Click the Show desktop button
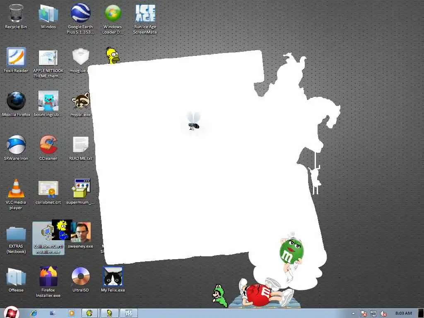424x318 pixels. point(421,313)
